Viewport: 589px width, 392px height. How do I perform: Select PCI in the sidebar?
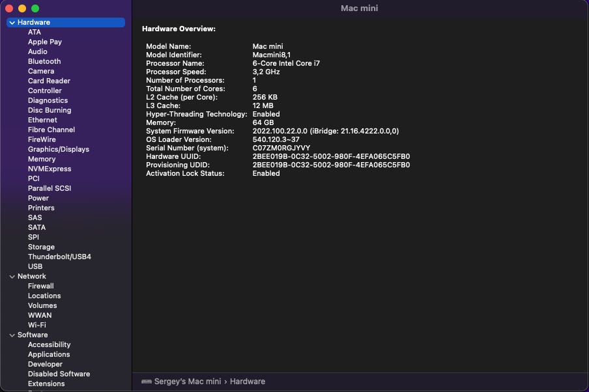[x=33, y=178]
